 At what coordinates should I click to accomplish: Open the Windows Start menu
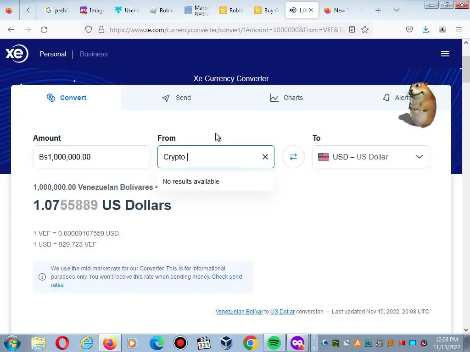(x=12, y=343)
